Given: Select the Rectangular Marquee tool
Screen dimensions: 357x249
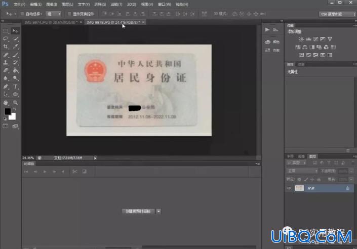Looking at the screenshot, I should click(6, 31).
